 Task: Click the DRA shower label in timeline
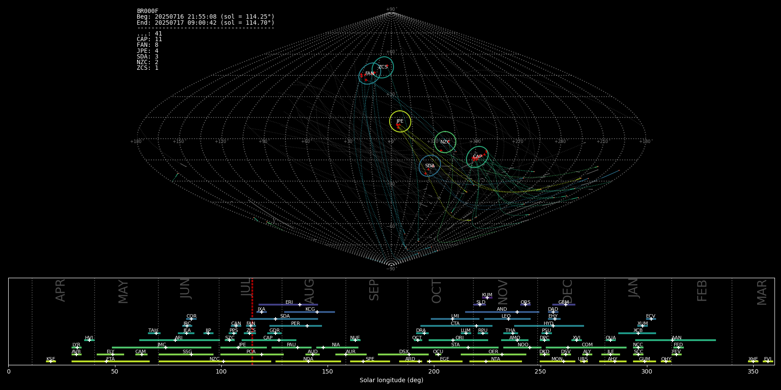[x=421, y=331]
